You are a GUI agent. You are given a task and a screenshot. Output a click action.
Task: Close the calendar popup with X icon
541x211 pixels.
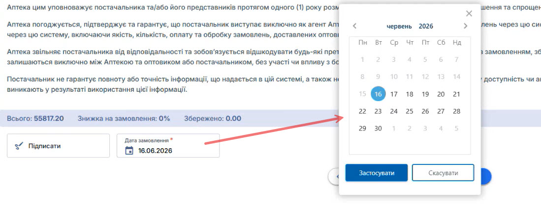[469, 14]
